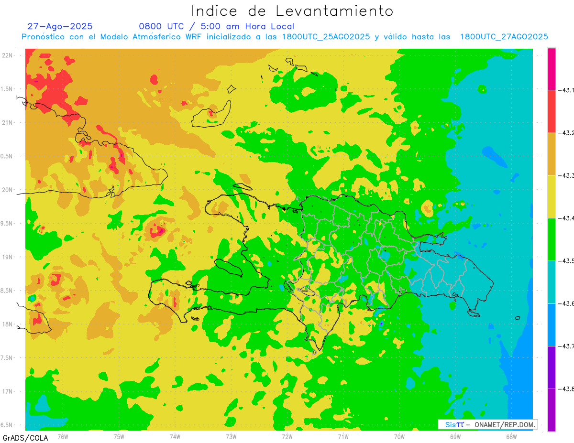Click the orange segment of the color scale
This screenshot has width=574, height=443.
[552, 154]
